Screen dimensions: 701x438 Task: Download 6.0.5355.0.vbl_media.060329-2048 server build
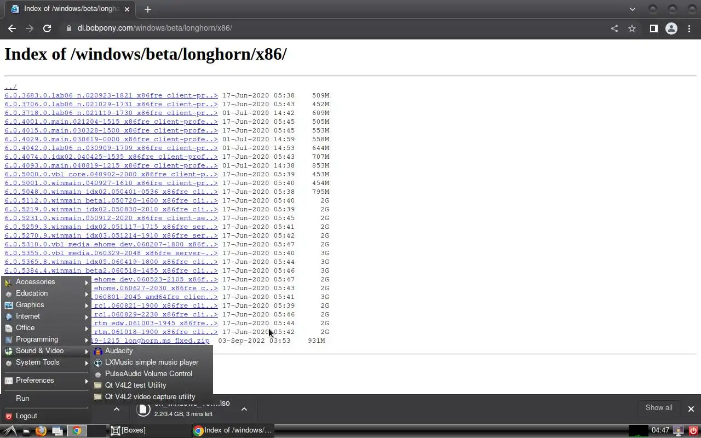point(111,253)
